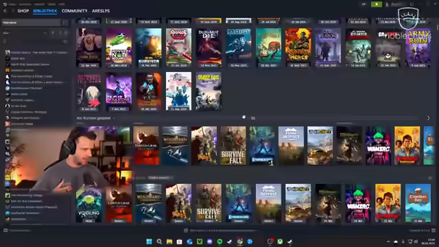
Task: Click the library vertical scrollbar
Action: [438, 27]
